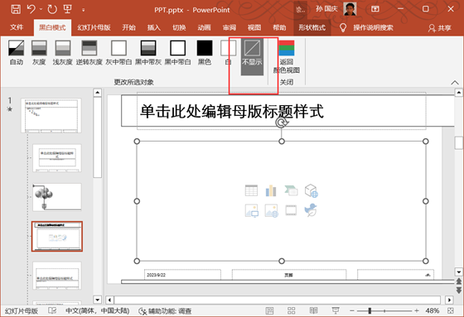
Task: Open the 动画 tab
Action: point(204,28)
